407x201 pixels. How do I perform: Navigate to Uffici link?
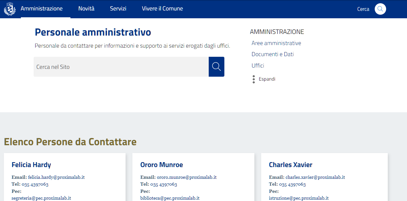(258, 66)
